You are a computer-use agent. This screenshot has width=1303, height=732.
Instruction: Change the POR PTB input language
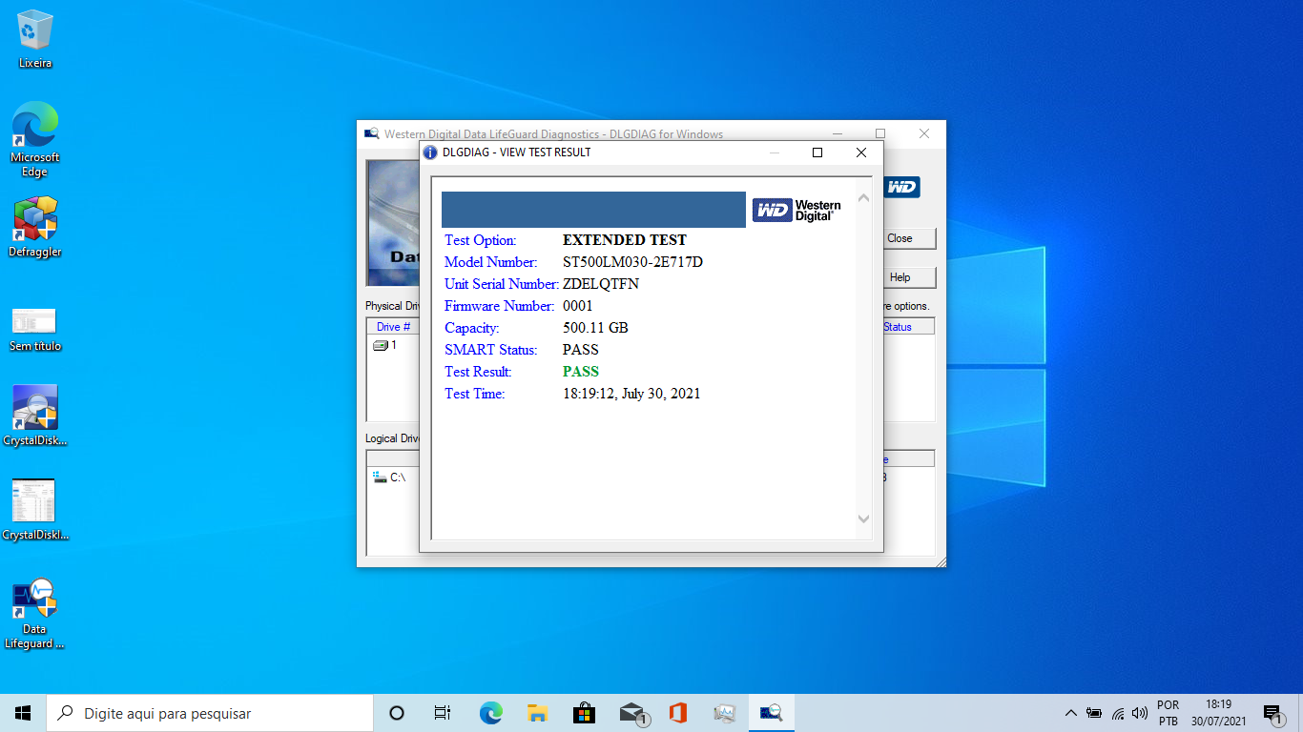click(x=1168, y=713)
